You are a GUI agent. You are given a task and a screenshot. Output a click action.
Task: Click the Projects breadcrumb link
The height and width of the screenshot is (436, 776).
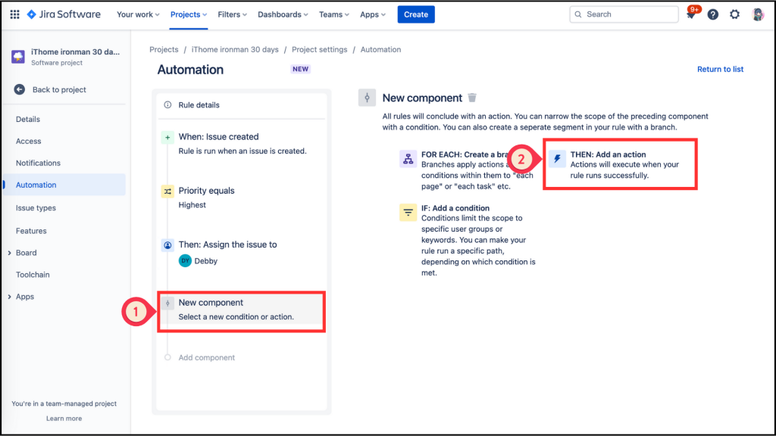coord(164,49)
